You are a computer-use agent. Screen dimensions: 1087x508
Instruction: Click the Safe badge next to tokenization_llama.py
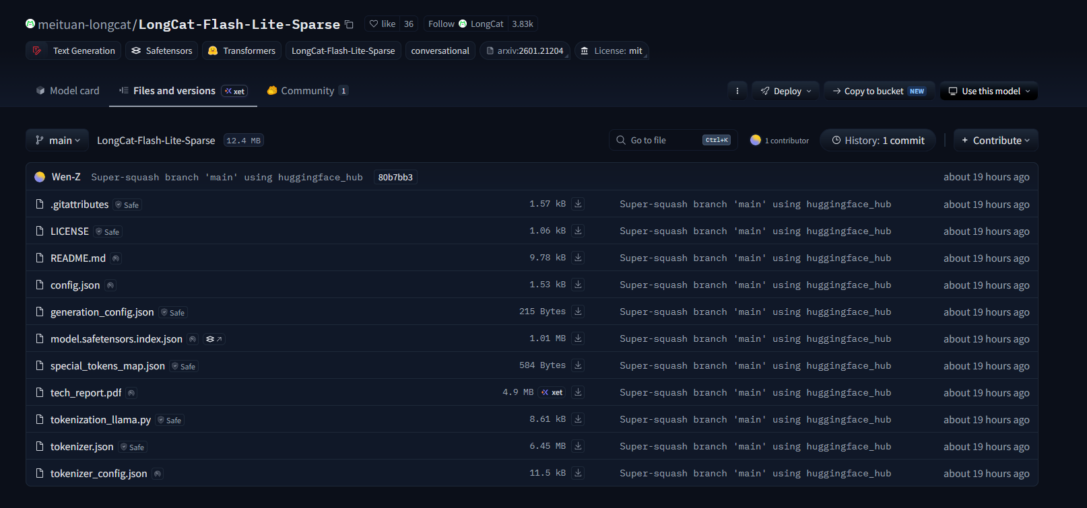[x=170, y=420]
